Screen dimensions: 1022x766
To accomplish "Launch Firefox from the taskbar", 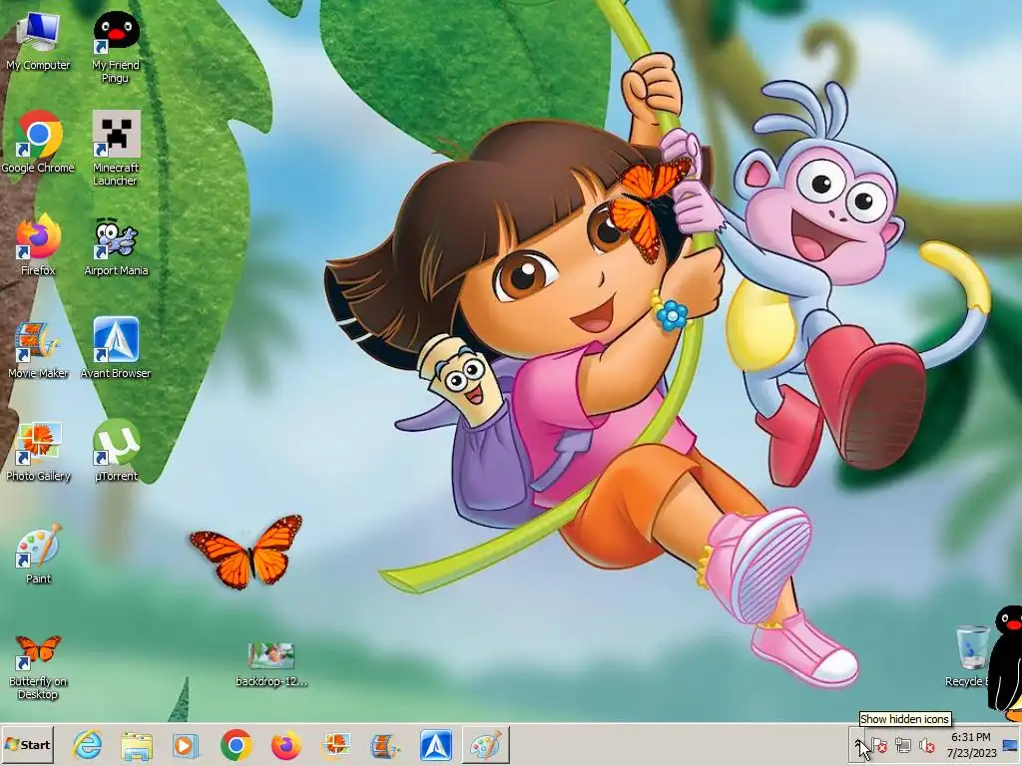I will click(285, 745).
